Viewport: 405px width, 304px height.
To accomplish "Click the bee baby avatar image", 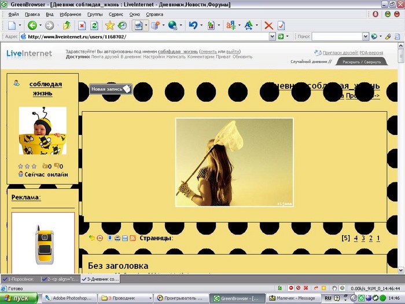I will pos(43,131).
